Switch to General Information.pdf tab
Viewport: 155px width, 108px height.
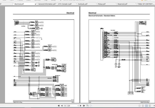(47, 4)
